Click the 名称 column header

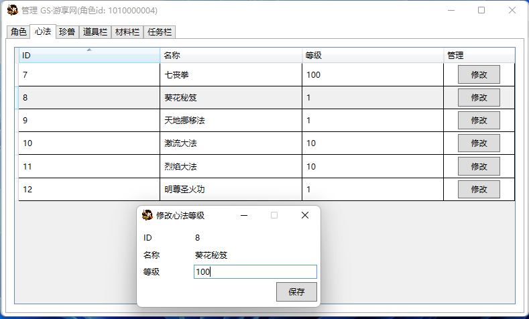(x=231, y=56)
